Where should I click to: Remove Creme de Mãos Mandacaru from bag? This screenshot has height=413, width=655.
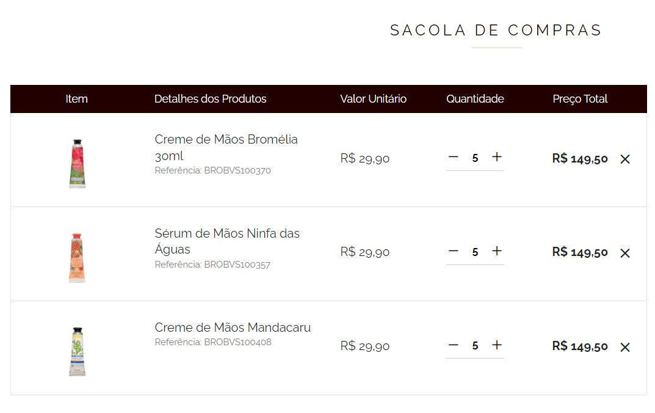(x=625, y=347)
